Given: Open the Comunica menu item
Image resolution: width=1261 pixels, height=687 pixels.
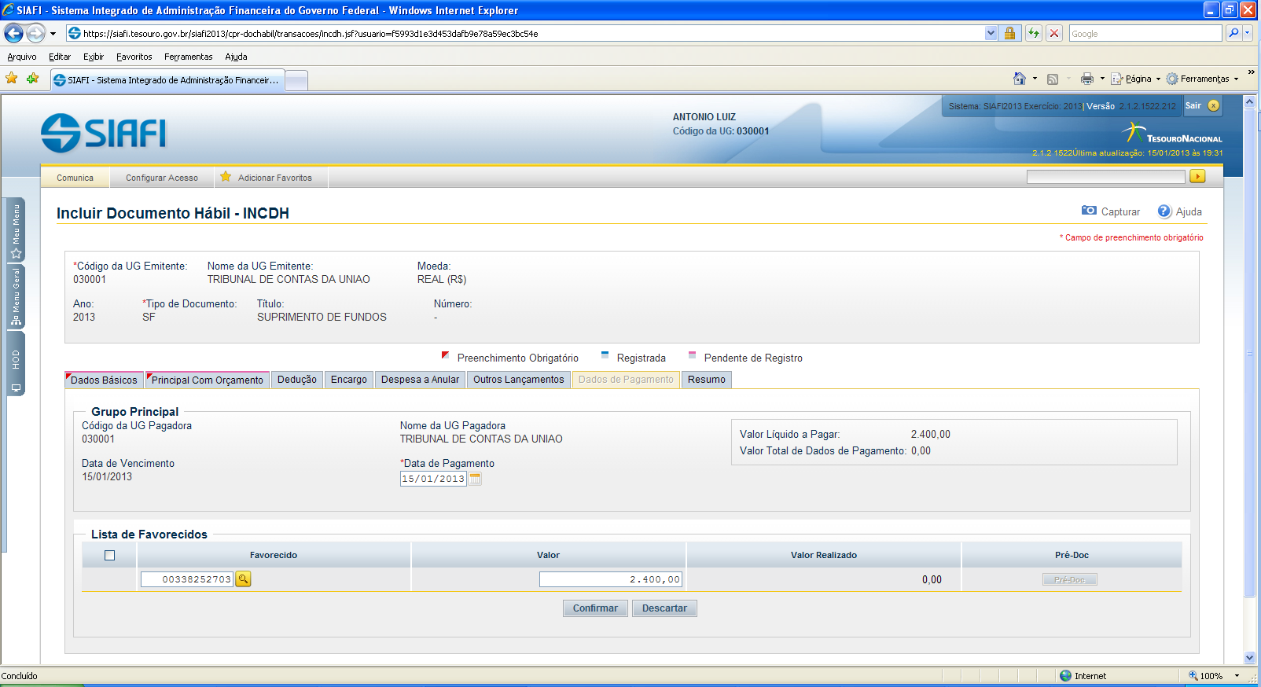Looking at the screenshot, I should (75, 178).
